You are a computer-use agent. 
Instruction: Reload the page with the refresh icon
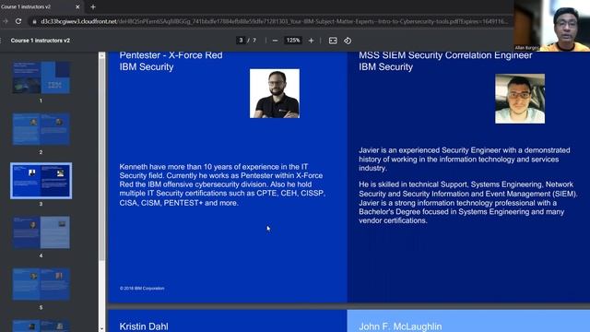point(18,21)
